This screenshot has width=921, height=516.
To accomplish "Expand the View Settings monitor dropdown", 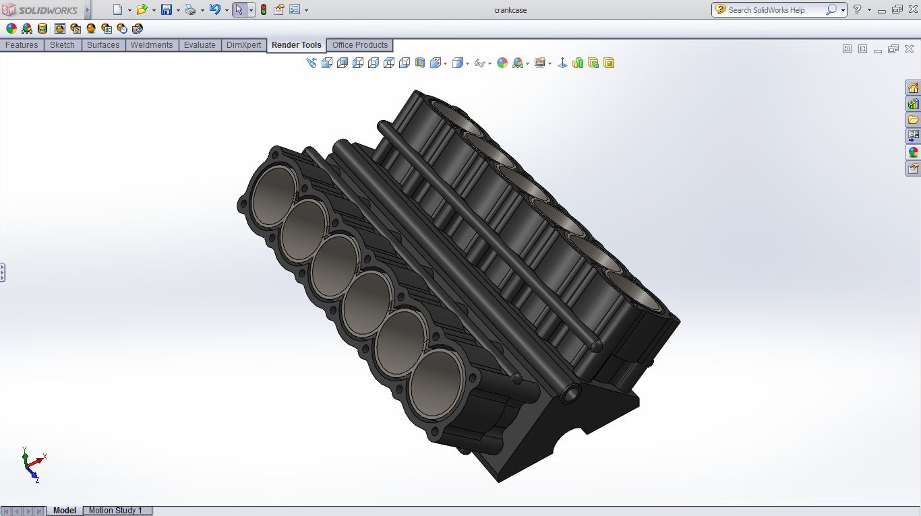I will [549, 63].
